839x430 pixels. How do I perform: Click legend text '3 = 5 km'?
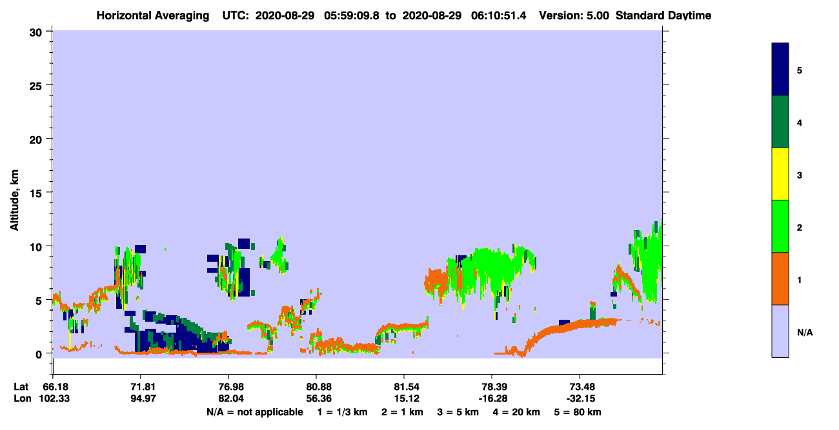(458, 412)
